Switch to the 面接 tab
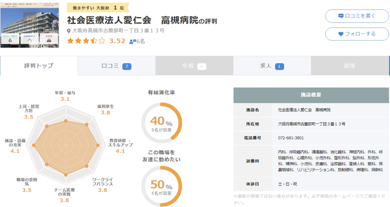The width and height of the screenshot is (390, 207). click(x=350, y=66)
